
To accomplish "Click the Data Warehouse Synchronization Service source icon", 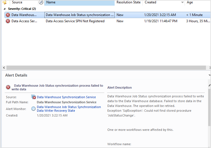I will [x=33, y=97].
